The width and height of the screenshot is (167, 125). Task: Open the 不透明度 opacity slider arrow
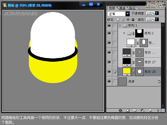[x=157, y=13]
